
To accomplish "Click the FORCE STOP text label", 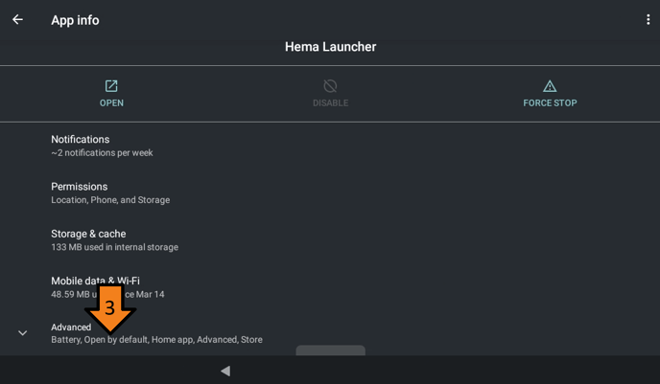I will coord(550,102).
